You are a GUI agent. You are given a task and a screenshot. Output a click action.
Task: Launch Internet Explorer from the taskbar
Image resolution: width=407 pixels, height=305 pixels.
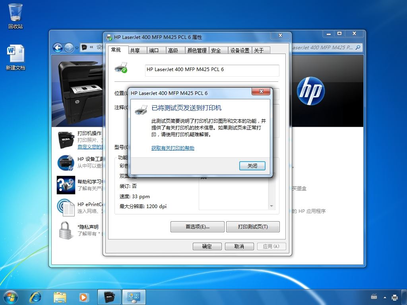tap(35, 297)
